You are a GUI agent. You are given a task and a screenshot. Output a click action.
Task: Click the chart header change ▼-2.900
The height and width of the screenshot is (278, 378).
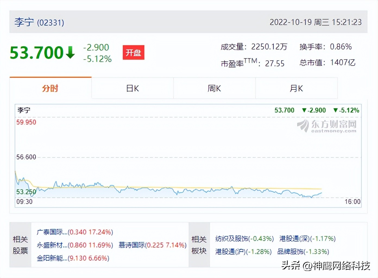(x=314, y=110)
